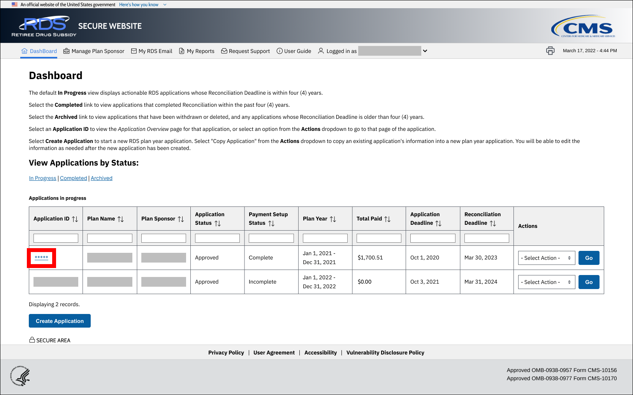Open Select Action dropdown for 2022 plan
The image size is (633, 395).
(x=546, y=282)
